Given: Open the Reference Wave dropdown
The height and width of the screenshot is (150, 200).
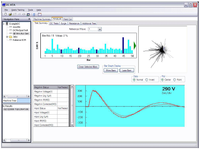Looking at the screenshot, I should (100, 29).
